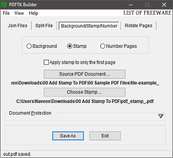Click the Save As button
Image resolution: width=173 pixels, height=158 pixels.
(68, 136)
